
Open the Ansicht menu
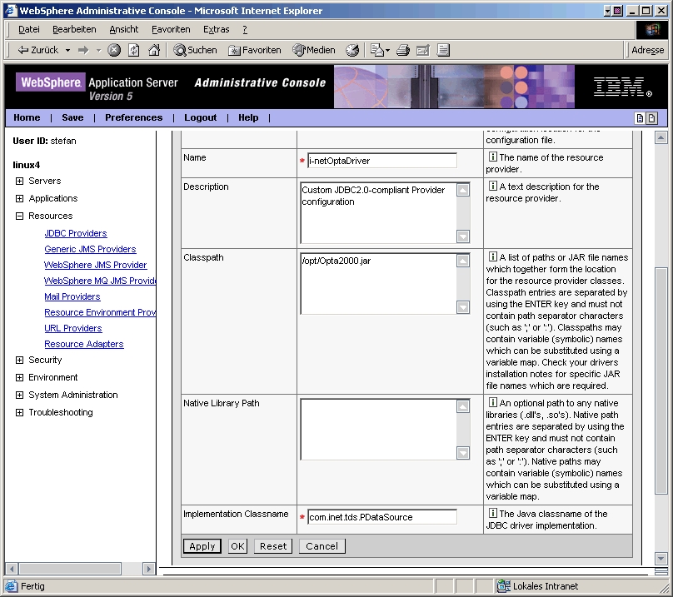[x=123, y=30]
